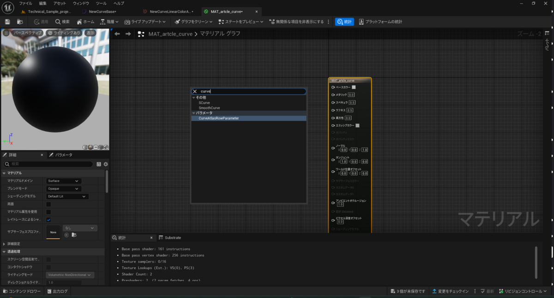Viewport: 554px width, 298px height.
Task: Open the Material Domain Surface dropdown
Action: [63, 181]
